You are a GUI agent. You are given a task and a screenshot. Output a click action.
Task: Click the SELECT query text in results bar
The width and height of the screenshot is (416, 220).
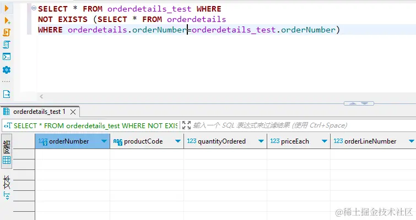[x=95, y=126]
